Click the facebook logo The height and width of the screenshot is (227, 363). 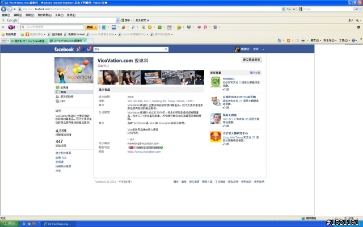point(64,49)
